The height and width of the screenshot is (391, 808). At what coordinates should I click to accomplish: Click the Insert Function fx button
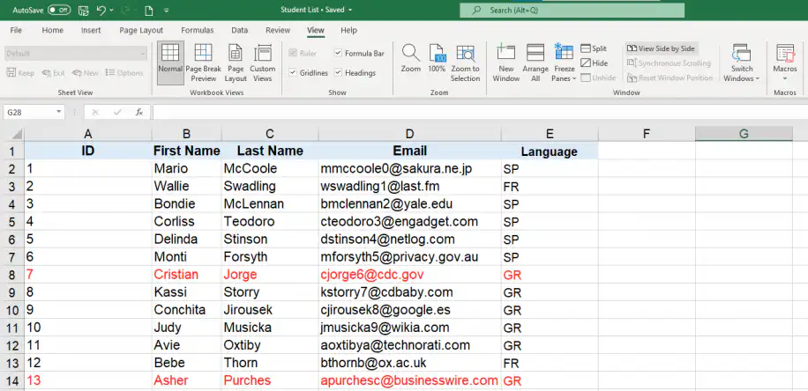click(138, 112)
